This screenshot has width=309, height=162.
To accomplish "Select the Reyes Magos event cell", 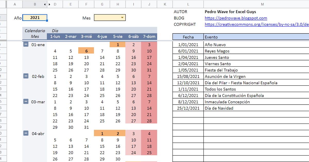I will click(x=256, y=51).
